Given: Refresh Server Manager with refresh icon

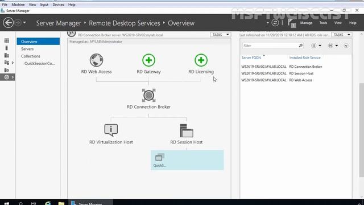Looking at the screenshot, I should pos(275,23).
